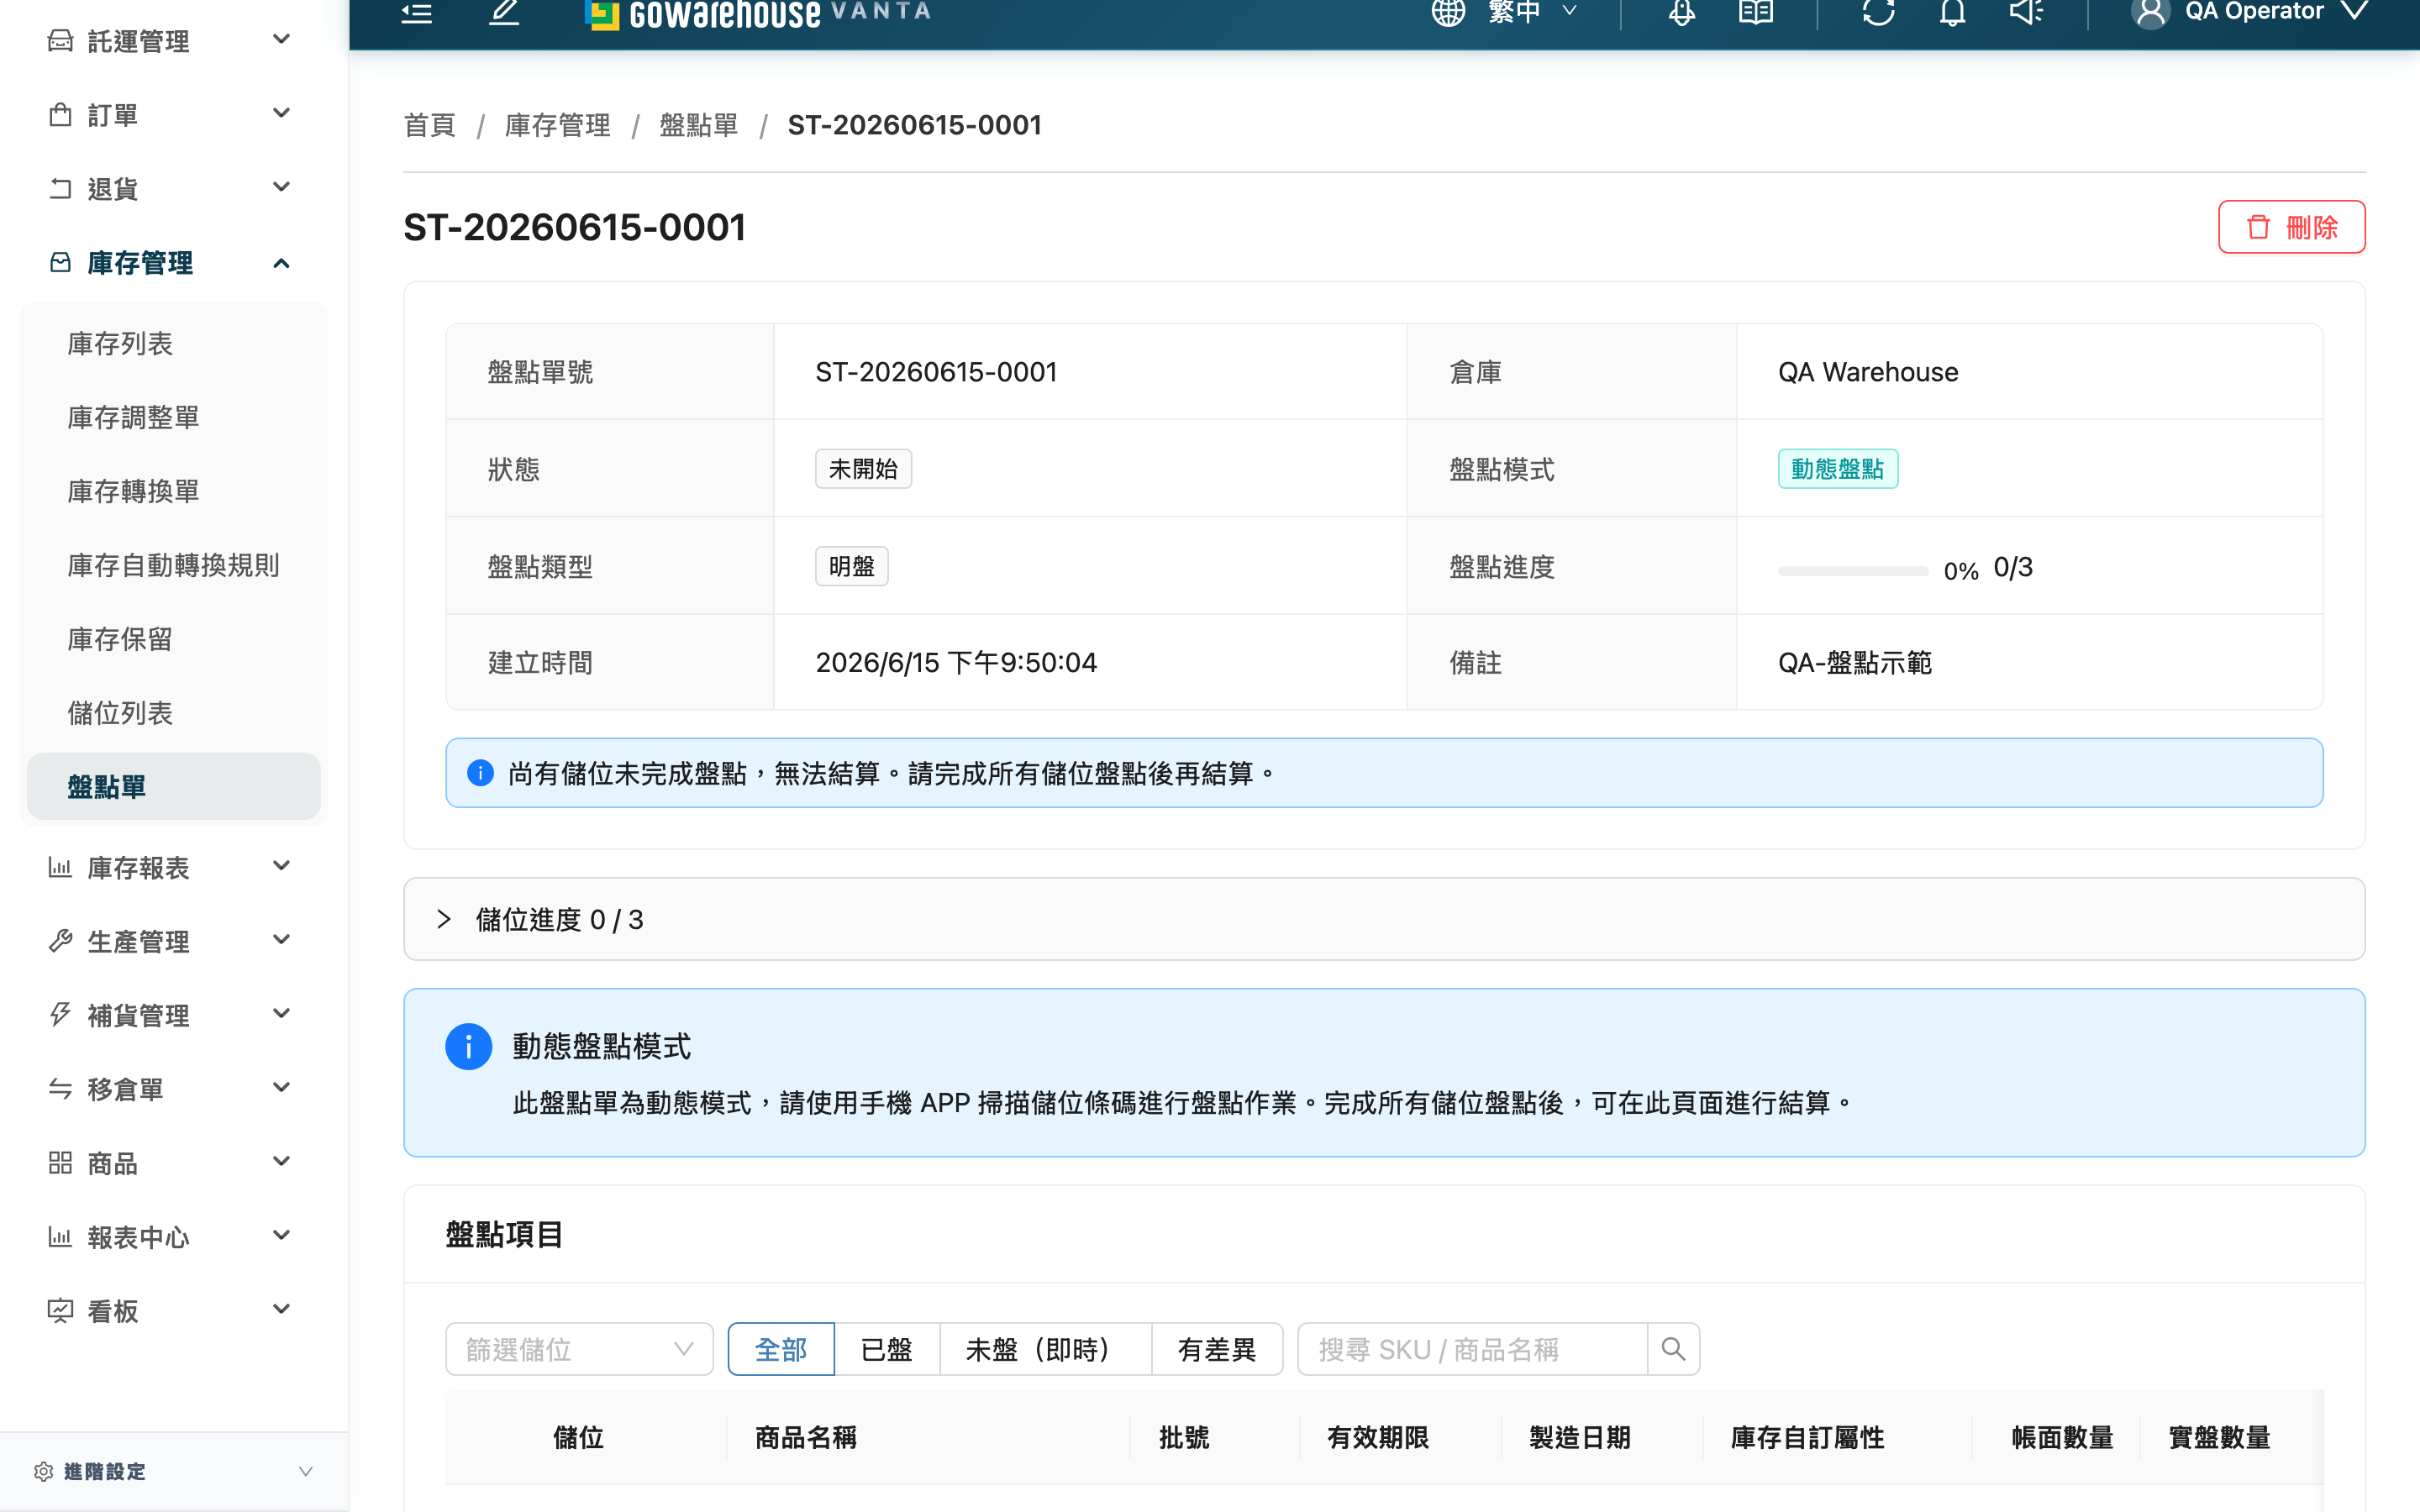Viewport: 2420px width, 1512px height.
Task: Click the 報表中心 chart icon
Action: pyautogui.click(x=60, y=1237)
